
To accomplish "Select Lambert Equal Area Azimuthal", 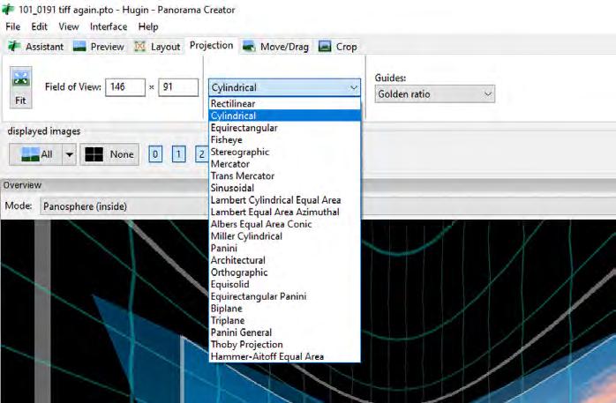I will pos(284,212).
